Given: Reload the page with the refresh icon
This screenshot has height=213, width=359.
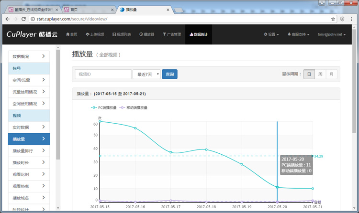Looking at the screenshot, I should (x=24, y=19).
